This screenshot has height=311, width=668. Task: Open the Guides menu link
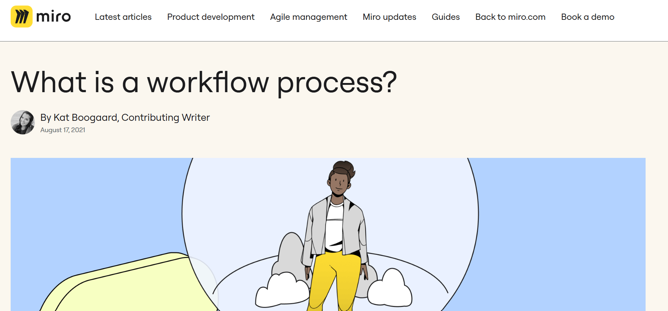[446, 17]
